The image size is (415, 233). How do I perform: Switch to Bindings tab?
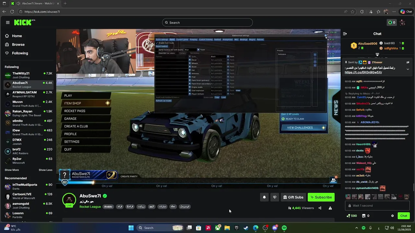pyautogui.click(x=243, y=39)
